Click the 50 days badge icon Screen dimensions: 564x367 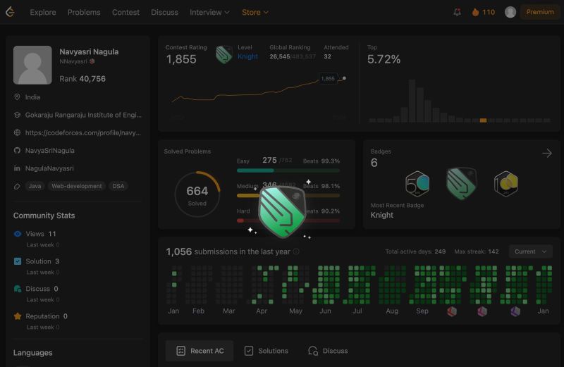click(x=417, y=184)
